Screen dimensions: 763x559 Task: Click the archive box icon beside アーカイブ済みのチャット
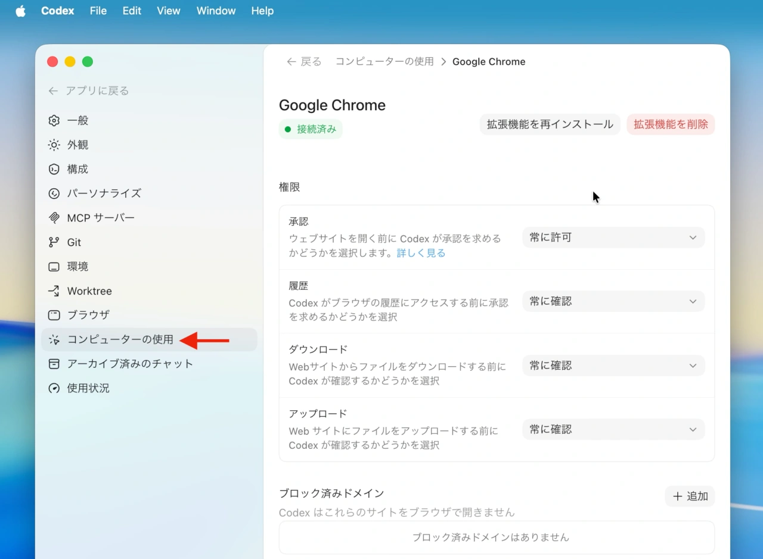pos(54,364)
